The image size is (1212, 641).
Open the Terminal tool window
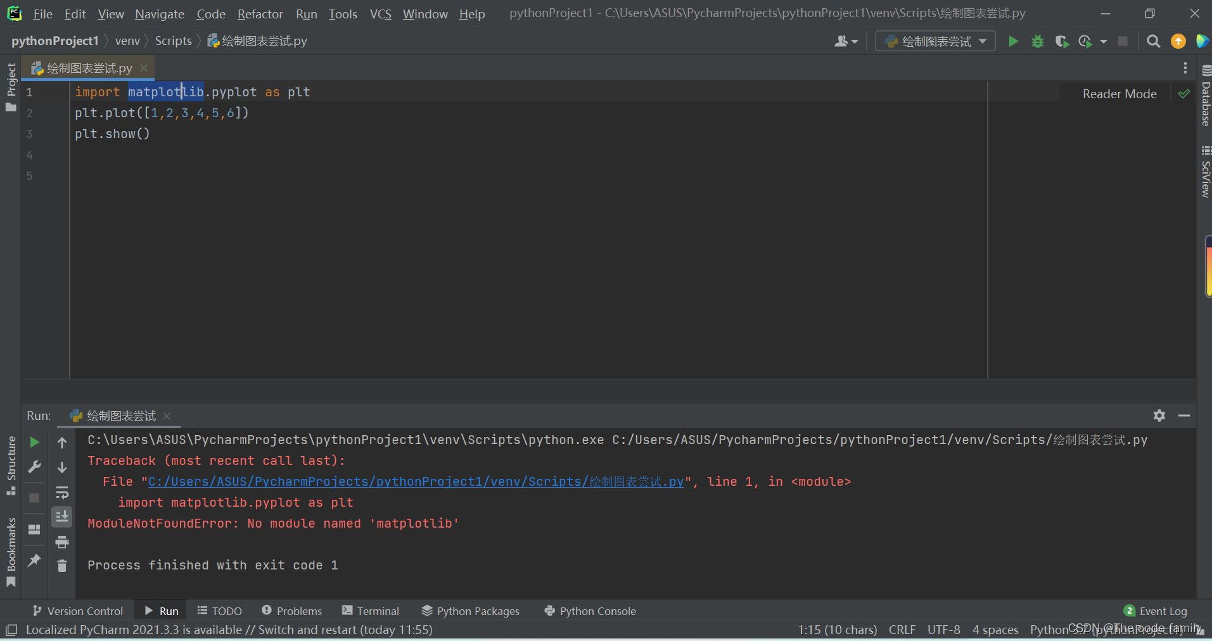tap(371, 611)
